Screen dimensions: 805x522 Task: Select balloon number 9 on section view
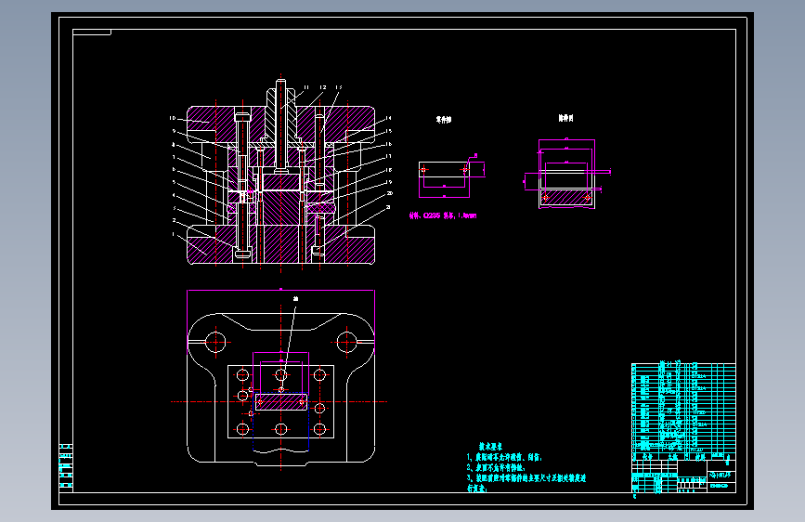(174, 132)
